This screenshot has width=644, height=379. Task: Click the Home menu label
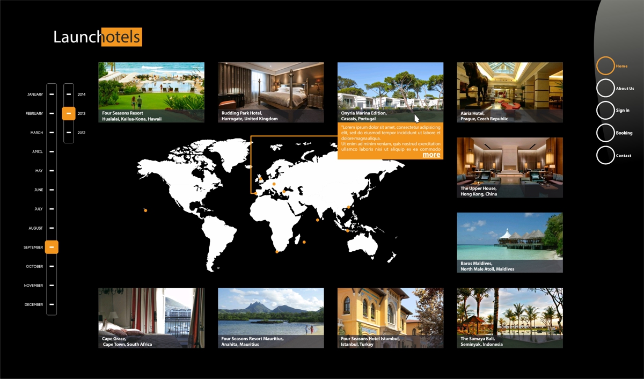[621, 66]
